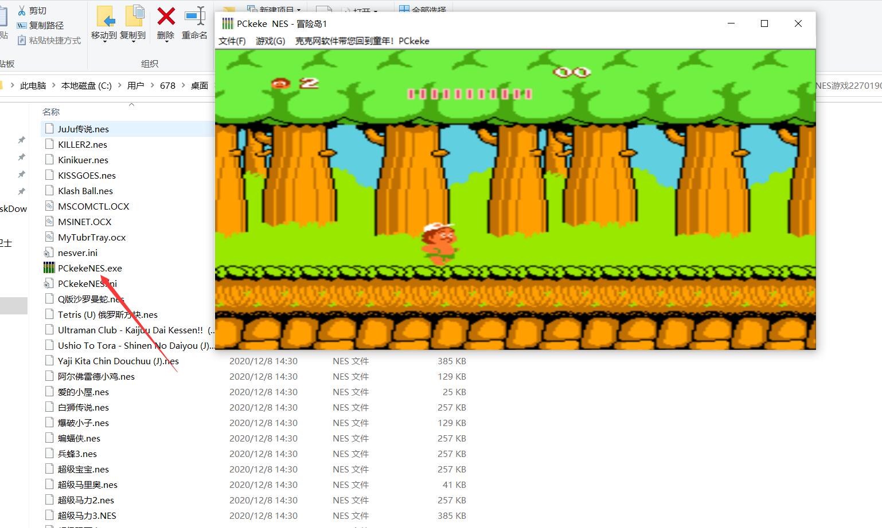Select the file named KISSGOES.nes
882x528 pixels.
[87, 176]
